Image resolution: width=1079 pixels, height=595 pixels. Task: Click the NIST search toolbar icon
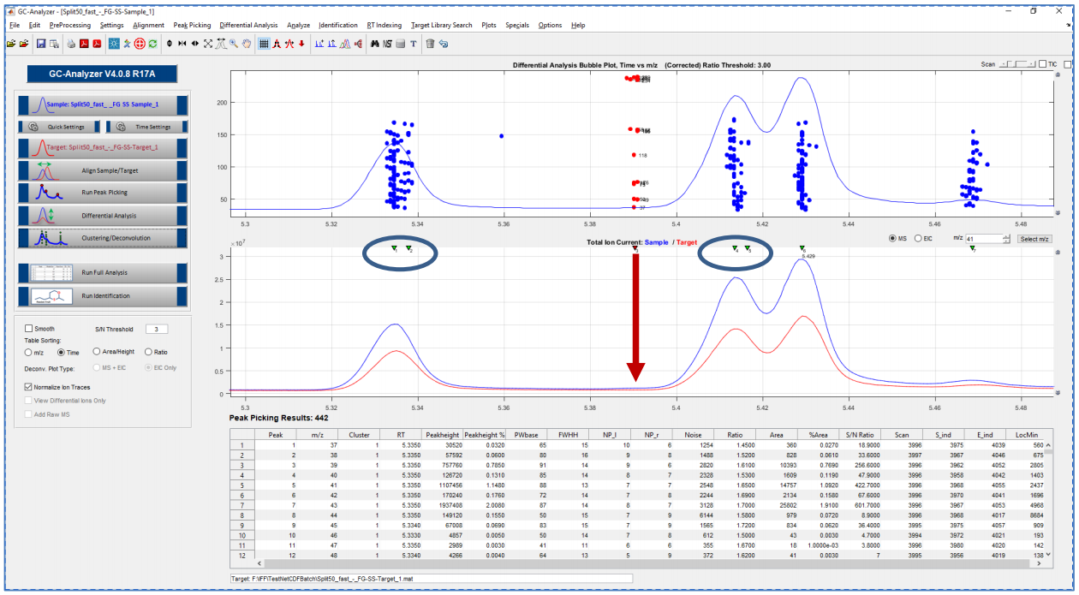[x=388, y=43]
